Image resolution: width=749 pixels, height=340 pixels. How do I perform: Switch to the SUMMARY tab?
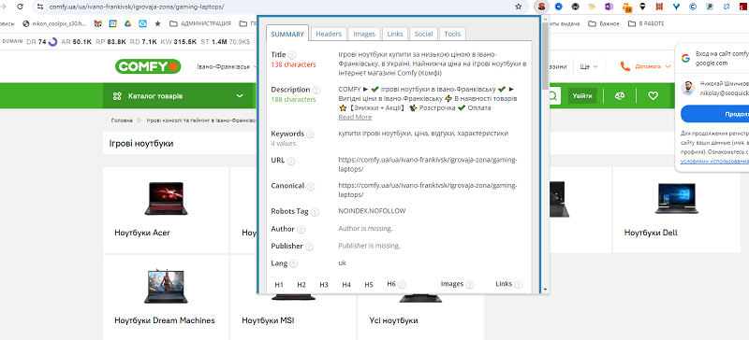287,34
